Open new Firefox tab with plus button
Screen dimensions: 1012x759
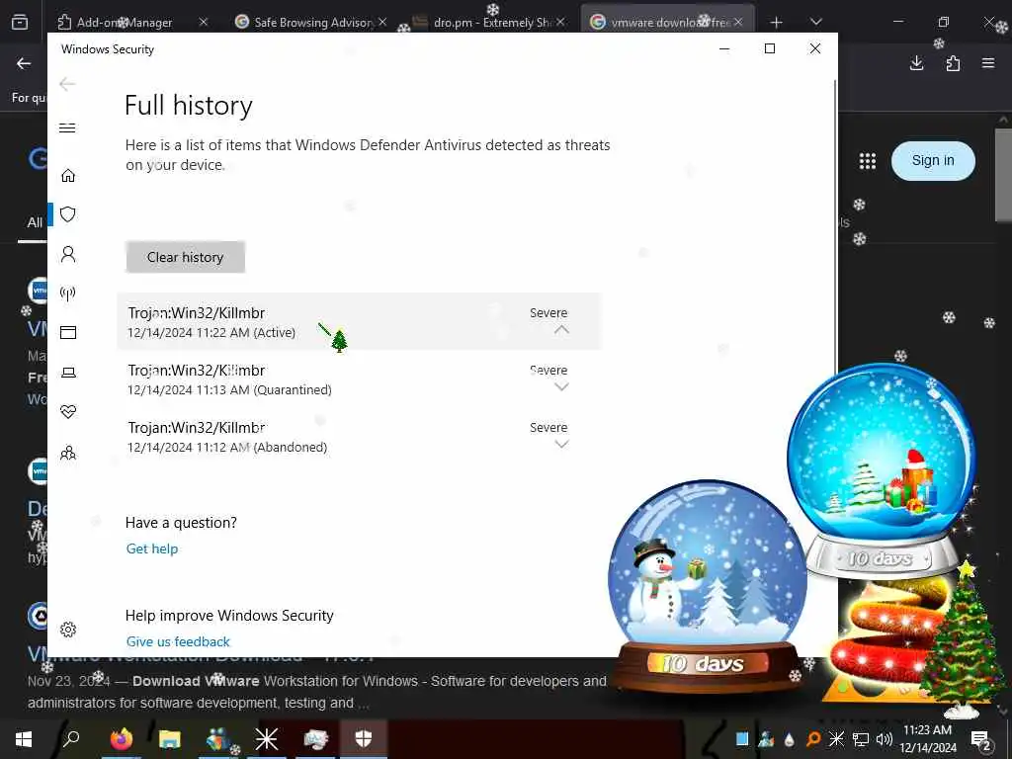777,23
